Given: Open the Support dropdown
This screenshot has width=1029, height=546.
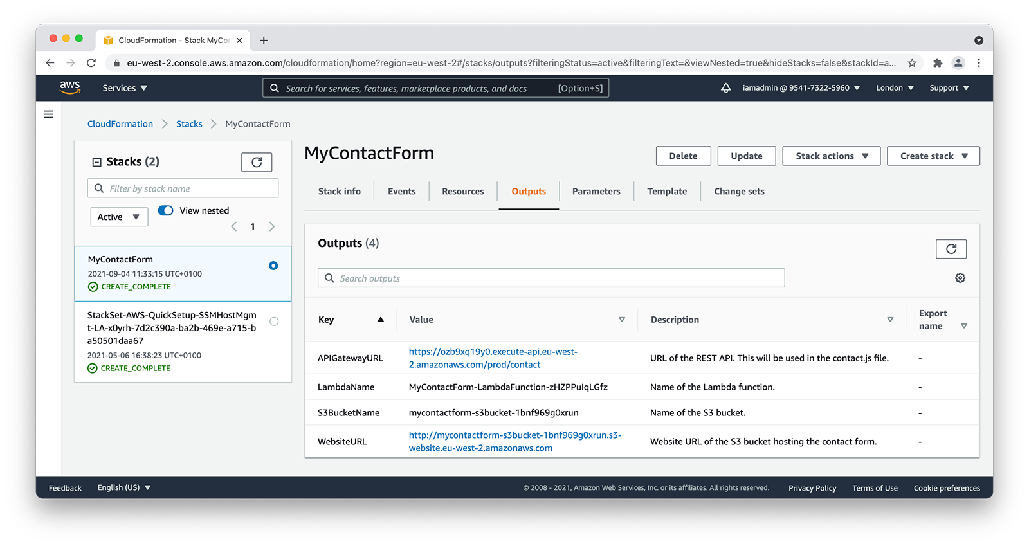Looking at the screenshot, I should pos(949,88).
